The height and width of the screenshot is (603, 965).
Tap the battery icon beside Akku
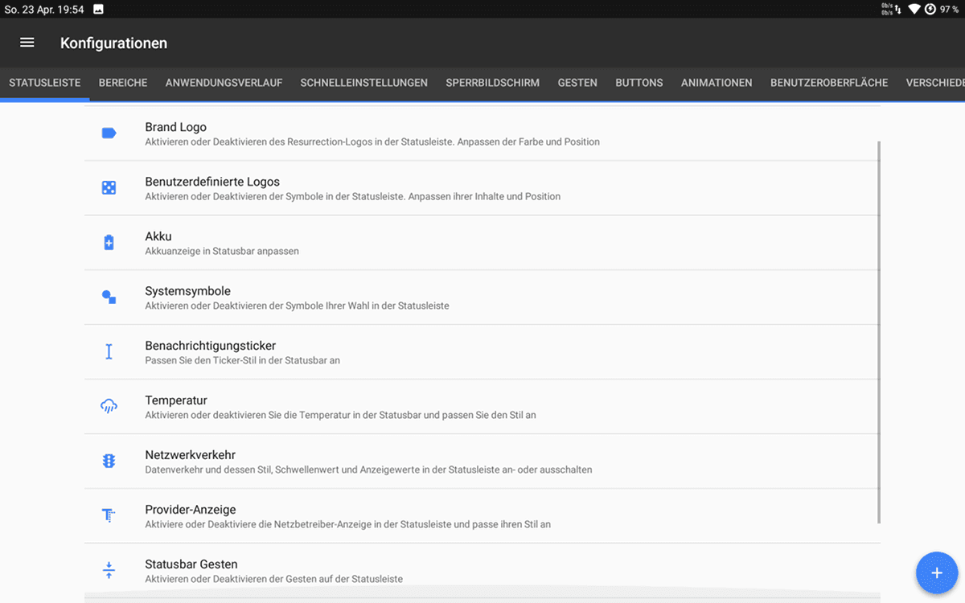point(109,243)
